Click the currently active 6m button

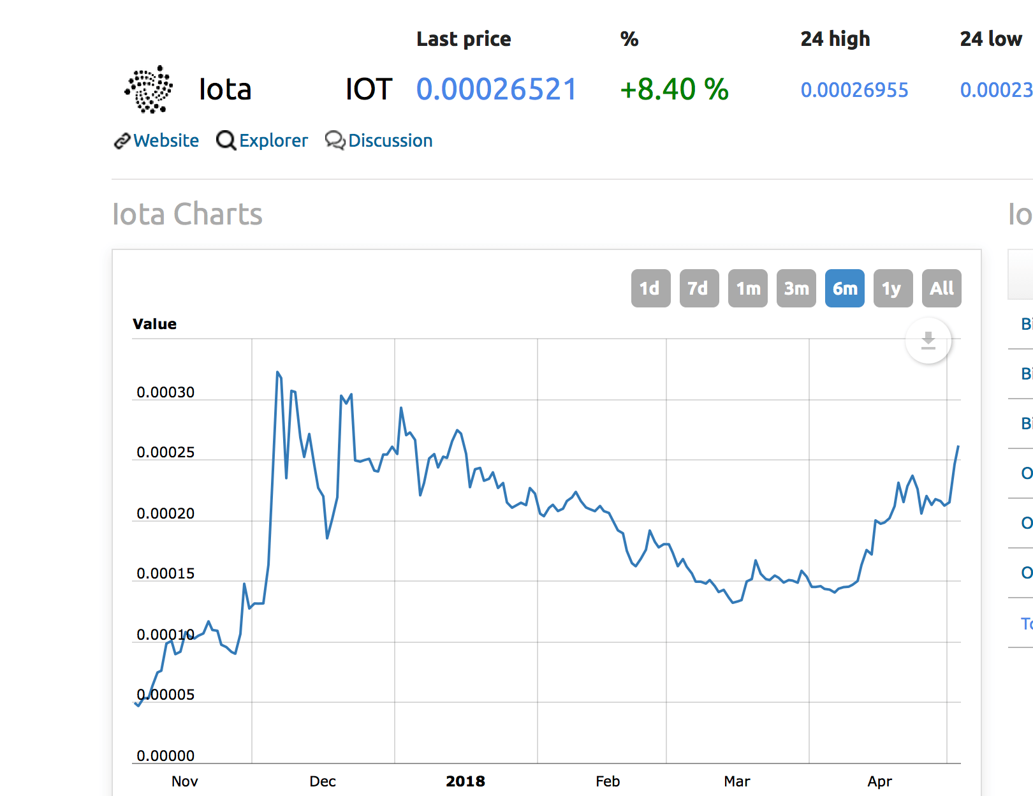click(x=844, y=288)
